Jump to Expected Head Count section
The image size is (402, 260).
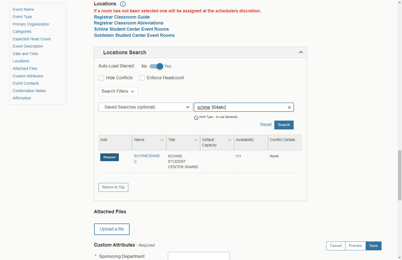pyautogui.click(x=32, y=39)
